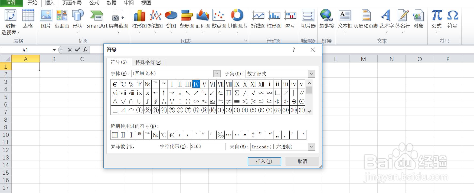474x193 pixels.
Task: Insert a 公式 equation with pi icon
Action: (x=437, y=15)
